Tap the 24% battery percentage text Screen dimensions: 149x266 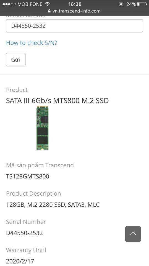(x=131, y=4)
